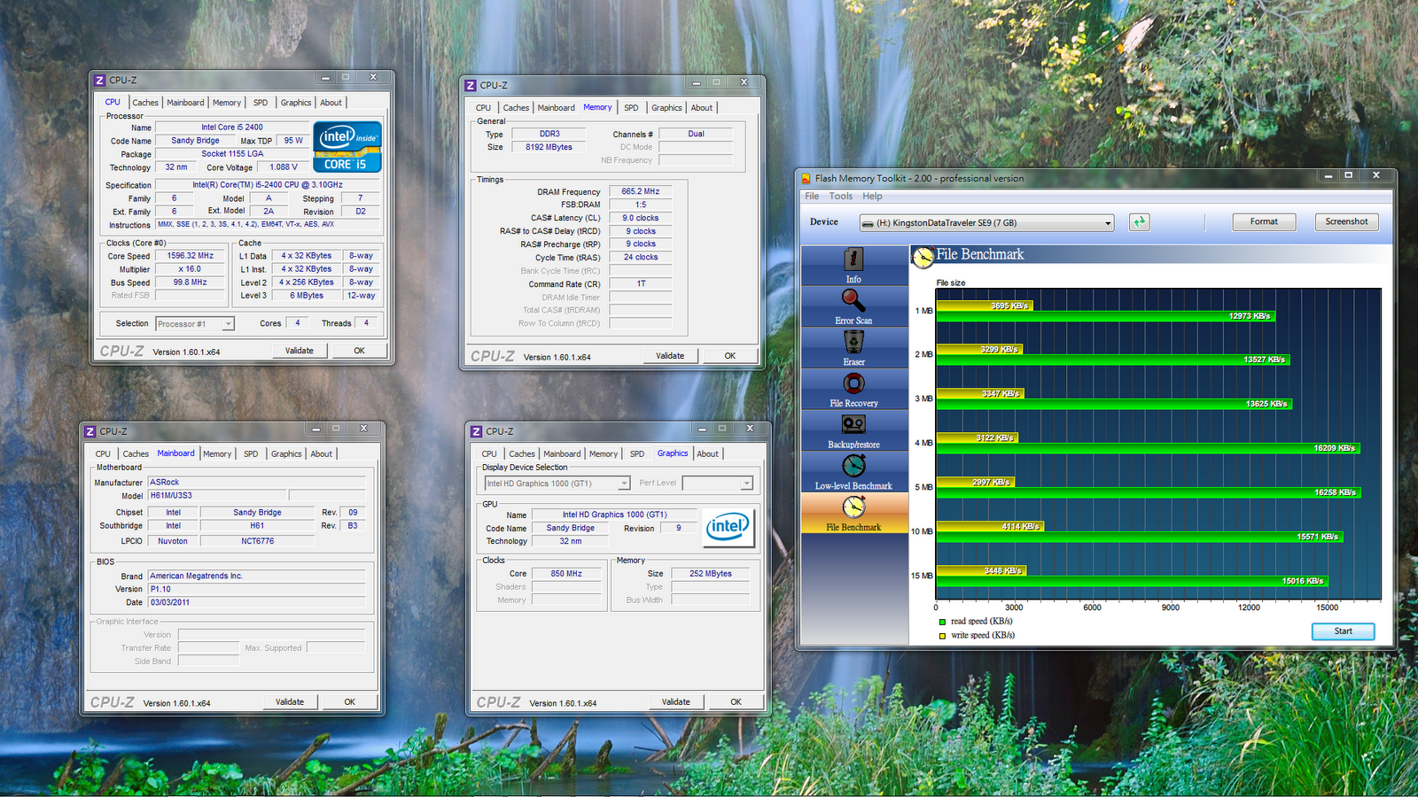Image resolution: width=1418 pixels, height=797 pixels.
Task: Click the 1 MB green read speed bar
Action: point(1106,315)
